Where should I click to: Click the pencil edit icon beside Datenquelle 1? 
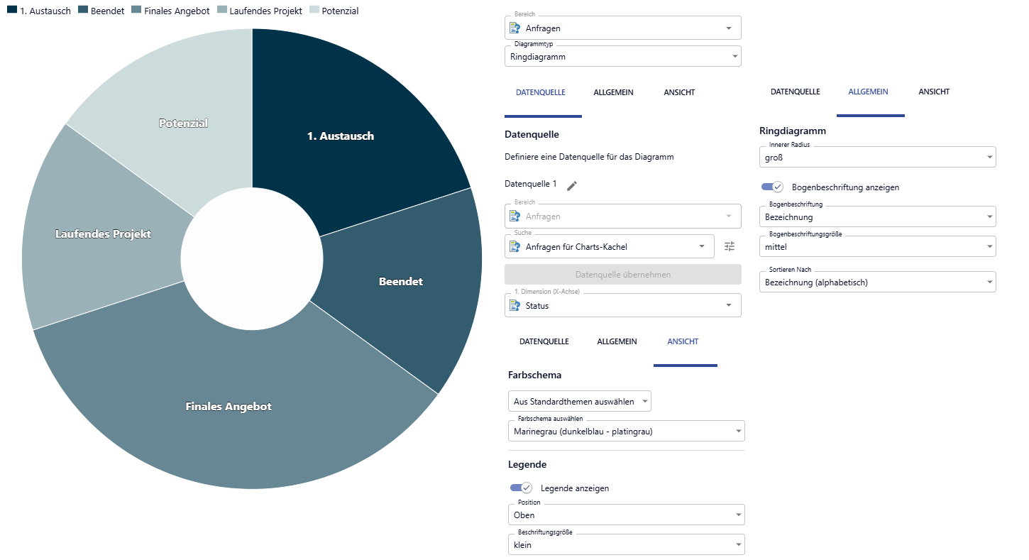(572, 185)
